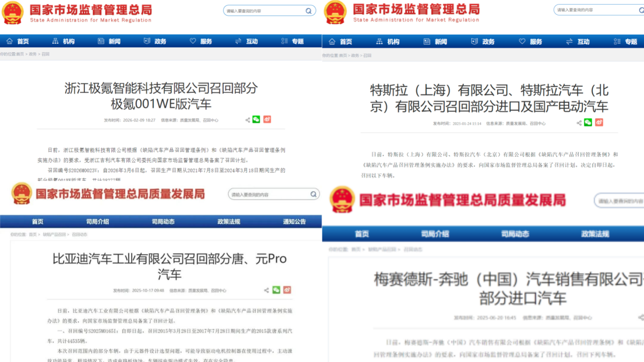The image size is (644, 362).
Task: Click the share icon under the 极氪001WE title
Action: (x=248, y=120)
